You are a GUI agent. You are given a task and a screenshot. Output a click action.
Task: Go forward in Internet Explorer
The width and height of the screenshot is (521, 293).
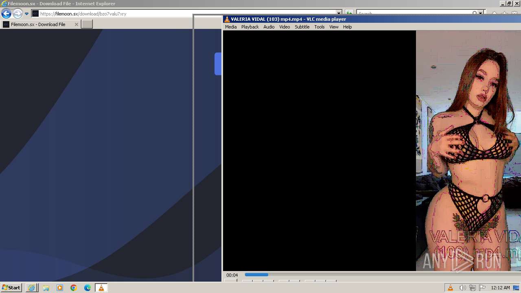click(x=17, y=13)
